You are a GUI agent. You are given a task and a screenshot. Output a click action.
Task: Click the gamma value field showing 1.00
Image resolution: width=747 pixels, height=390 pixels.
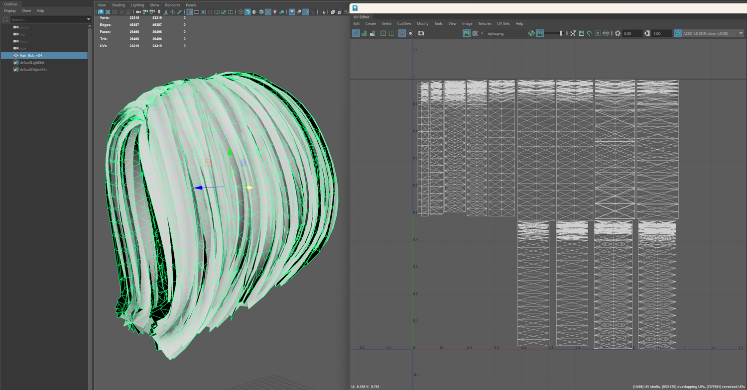tap(661, 33)
